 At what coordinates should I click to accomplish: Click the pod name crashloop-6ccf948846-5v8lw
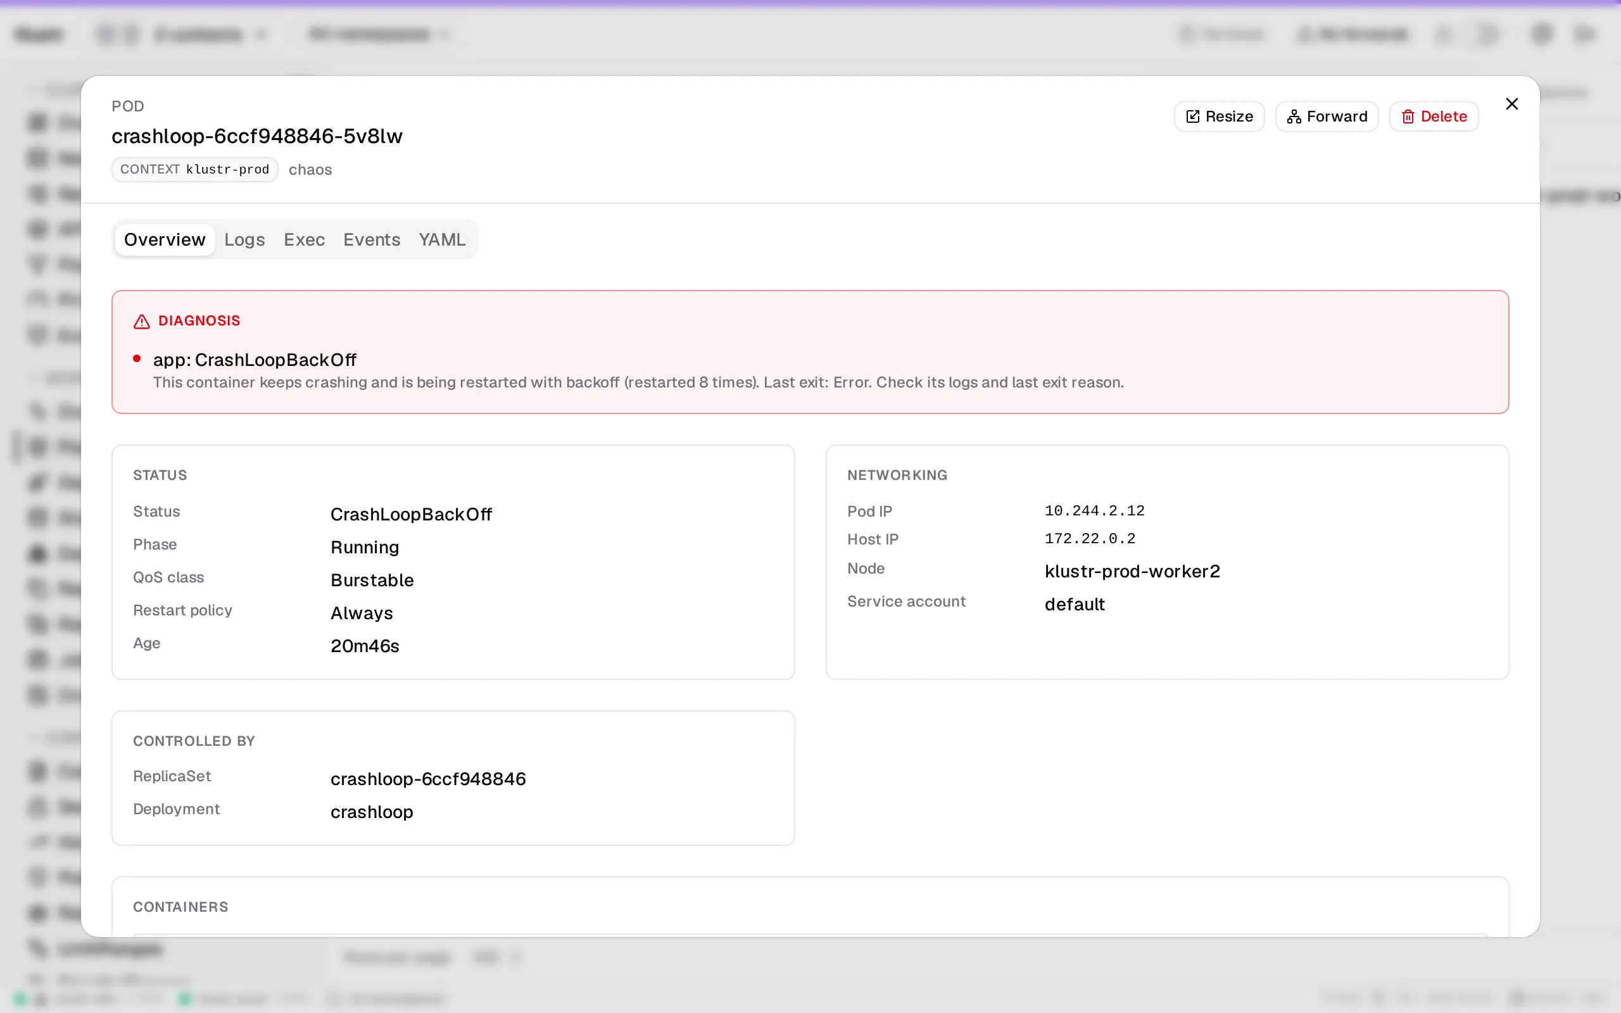[x=257, y=136]
